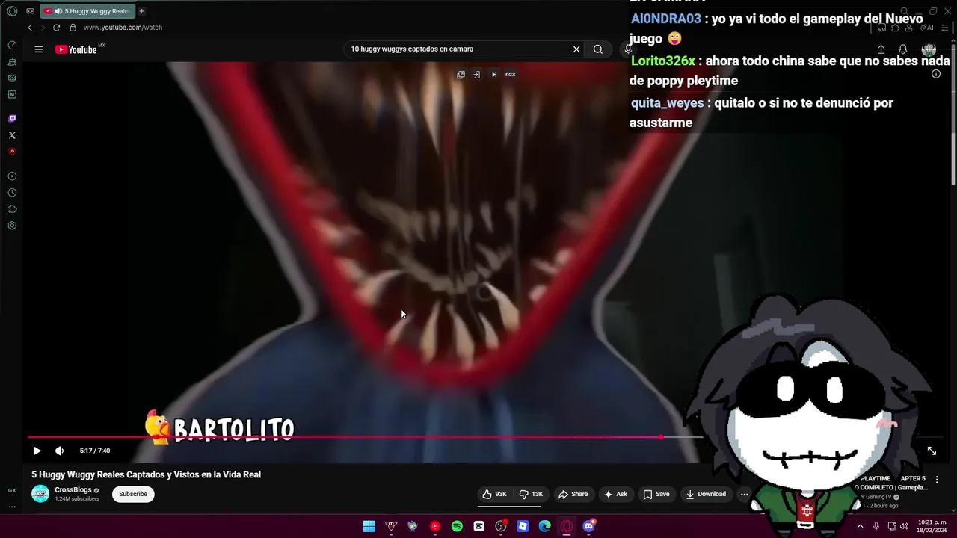The image size is (957, 538).
Task: Open Extensions from the sidebar
Action: click(12, 209)
